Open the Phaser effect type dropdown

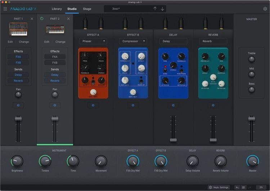click(x=93, y=41)
